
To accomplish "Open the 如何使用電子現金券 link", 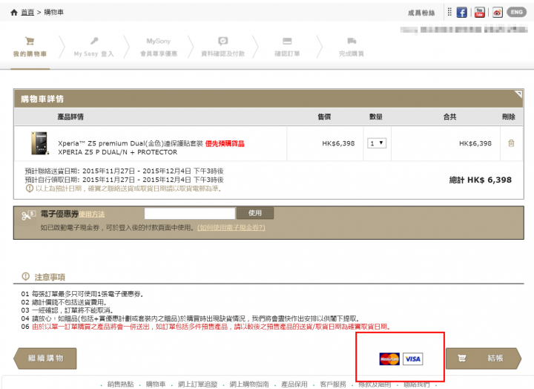I will click(x=231, y=227).
